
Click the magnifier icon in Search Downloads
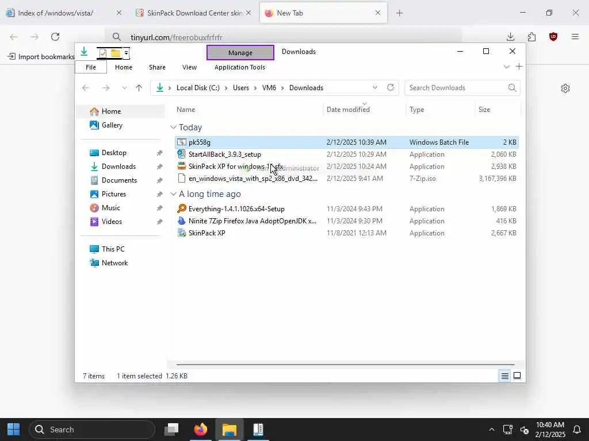point(512,88)
